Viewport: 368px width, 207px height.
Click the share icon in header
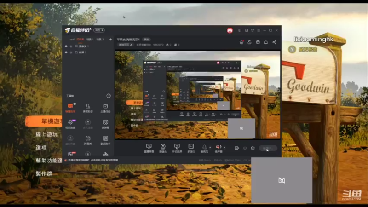click(x=274, y=42)
